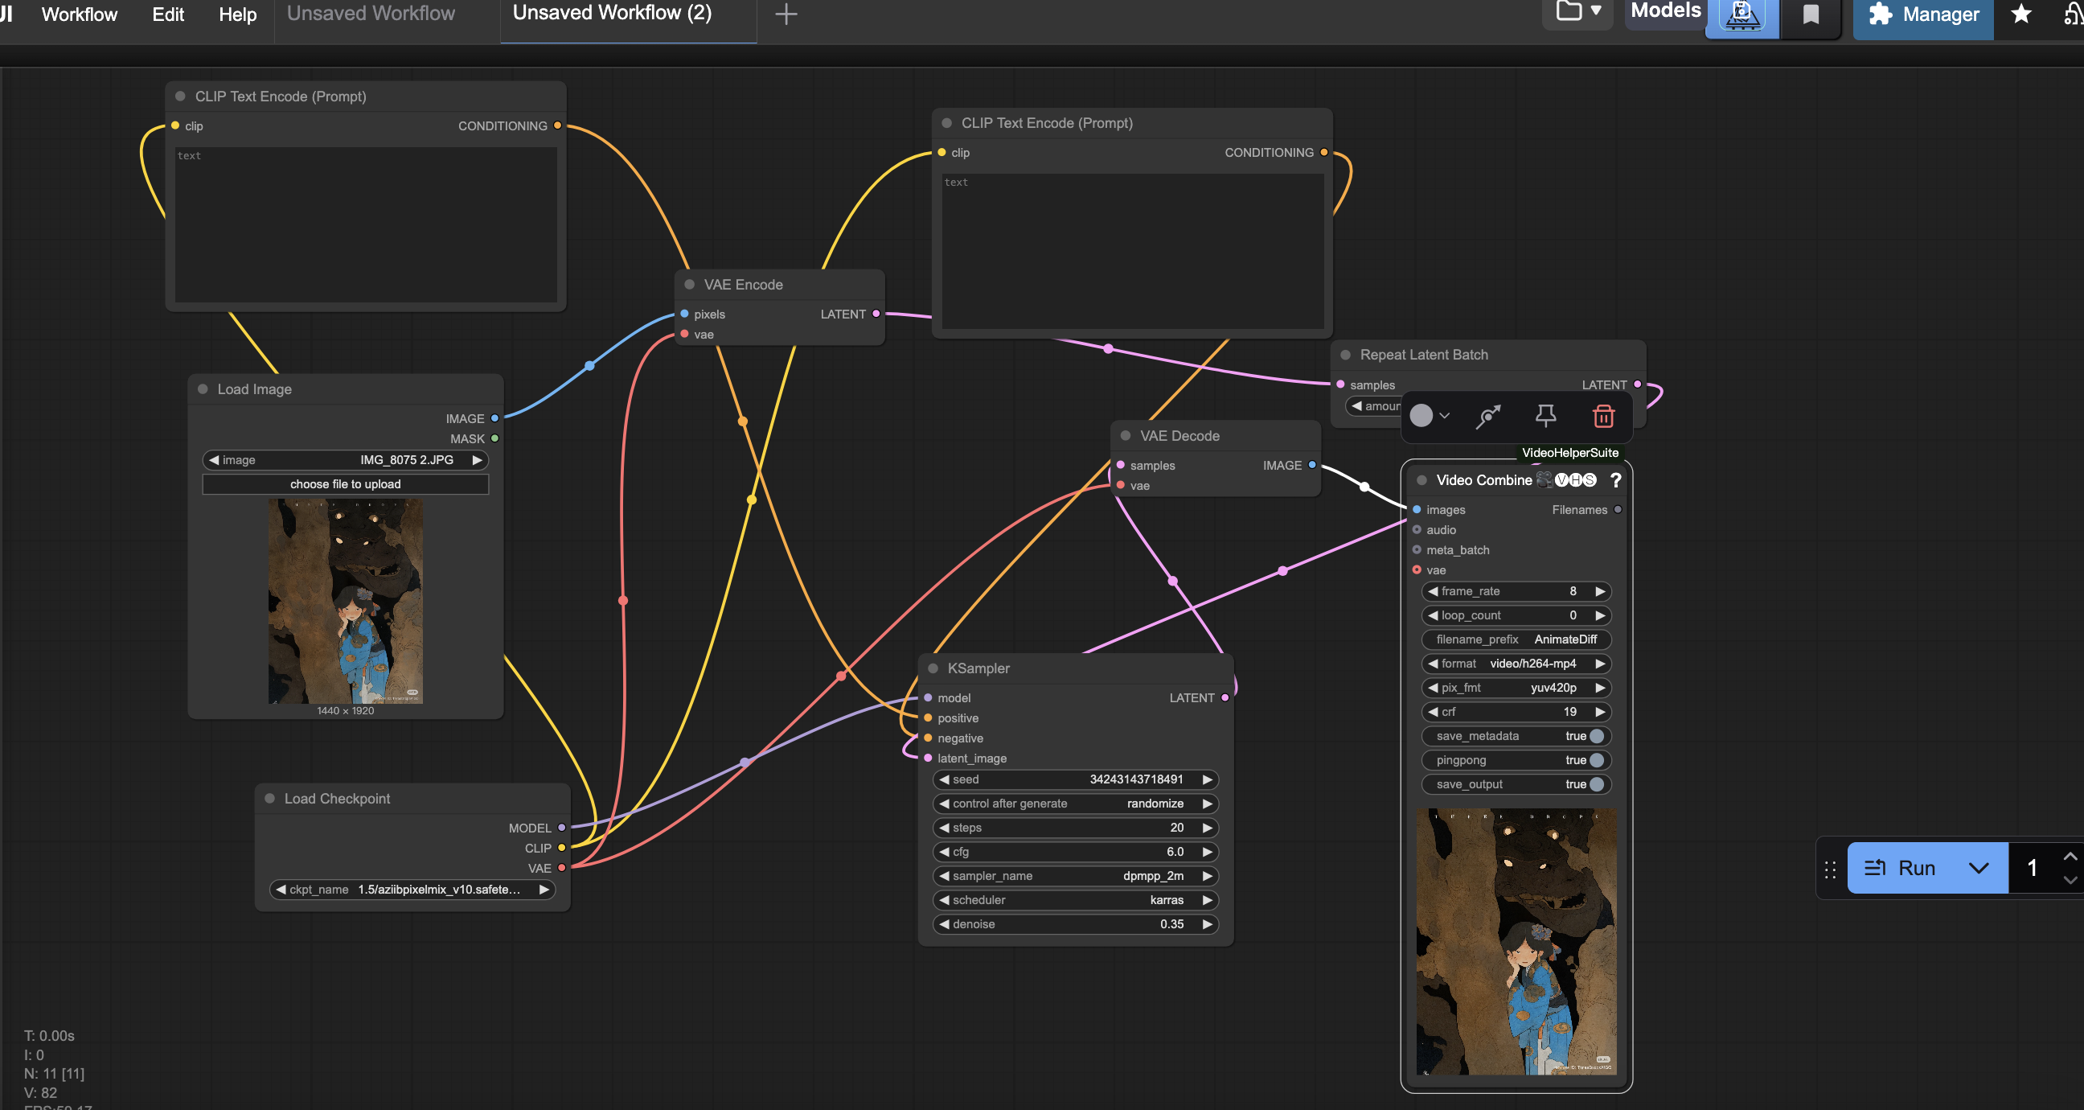This screenshot has height=1110, width=2084.
Task: Click the first CLIP Text Encode text field
Action: tap(366, 225)
